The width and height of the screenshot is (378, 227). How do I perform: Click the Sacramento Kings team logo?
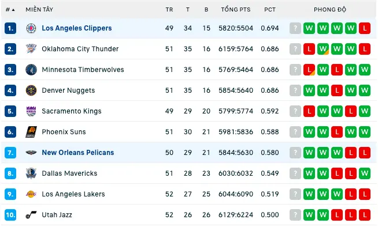31,111
